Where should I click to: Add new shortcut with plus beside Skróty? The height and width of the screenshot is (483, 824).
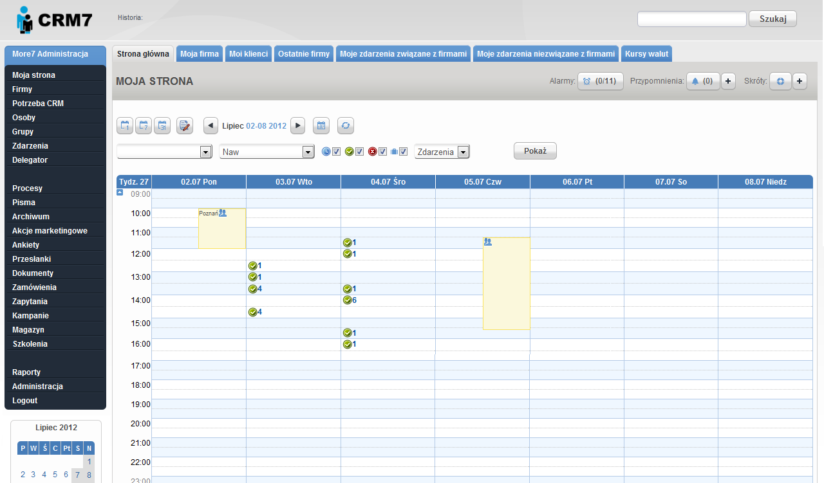click(800, 82)
